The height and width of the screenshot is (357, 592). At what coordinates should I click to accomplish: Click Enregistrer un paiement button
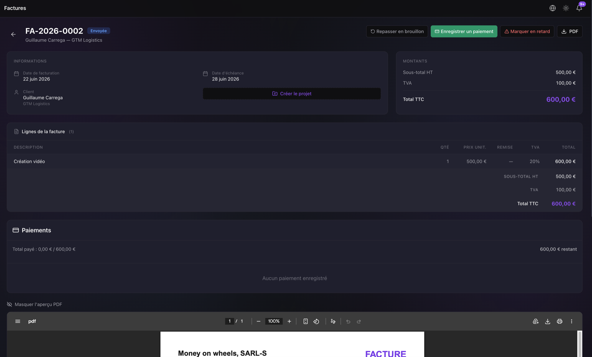click(x=464, y=31)
